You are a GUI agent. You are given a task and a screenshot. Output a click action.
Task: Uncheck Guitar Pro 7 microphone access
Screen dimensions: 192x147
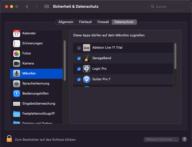coord(79,80)
